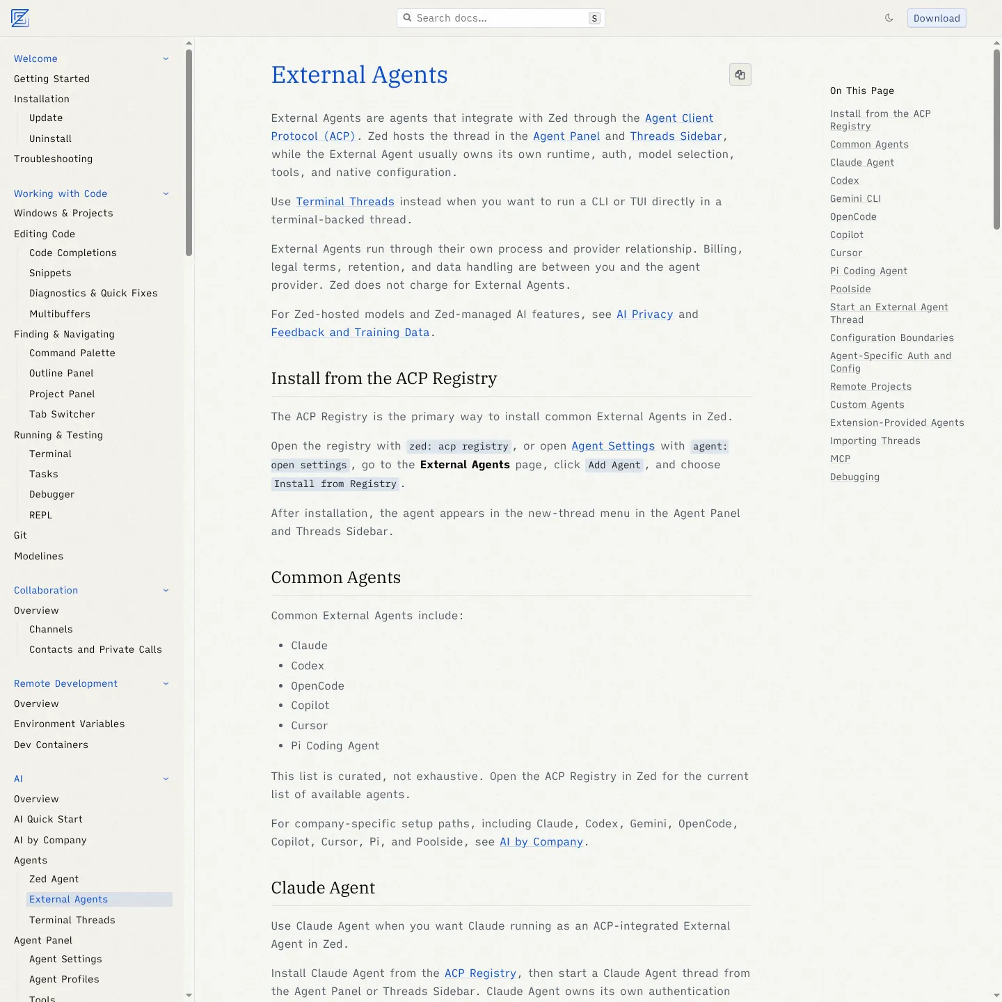1002x1002 pixels.
Task: Select External Agents in sidebar
Action: tap(100, 899)
